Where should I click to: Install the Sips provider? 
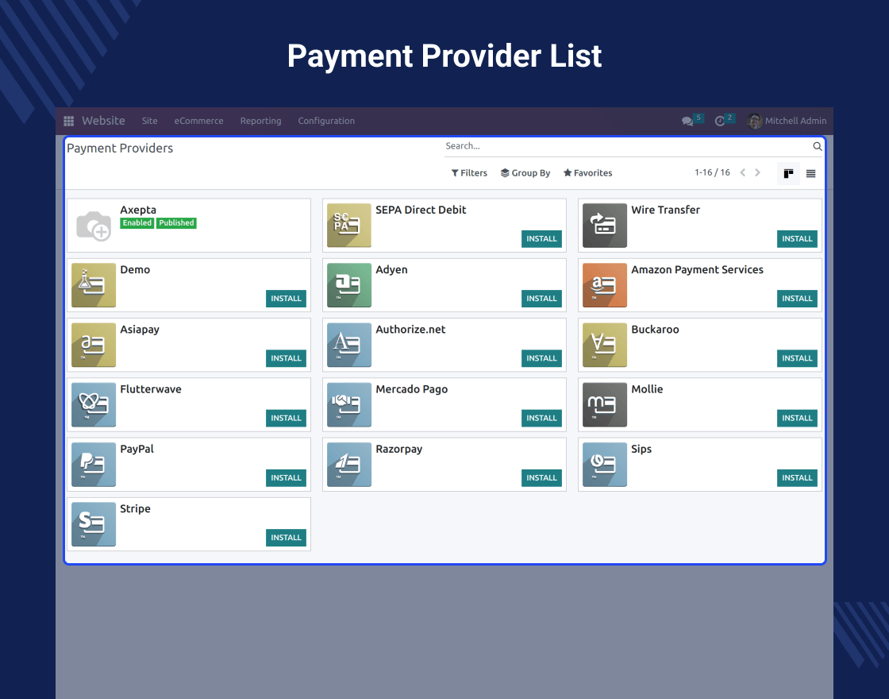pyautogui.click(x=797, y=477)
